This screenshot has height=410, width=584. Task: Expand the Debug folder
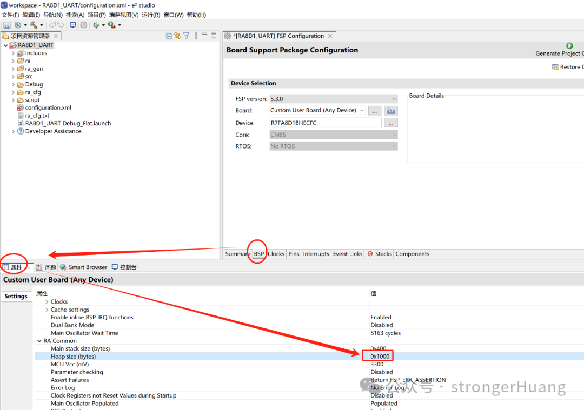coord(13,84)
